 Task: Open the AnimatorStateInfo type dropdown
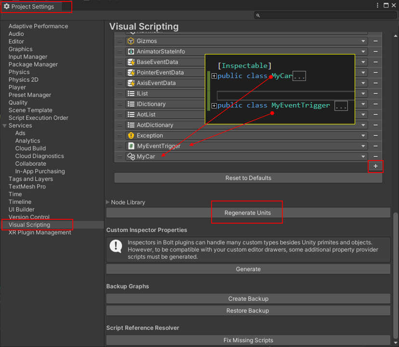(363, 52)
